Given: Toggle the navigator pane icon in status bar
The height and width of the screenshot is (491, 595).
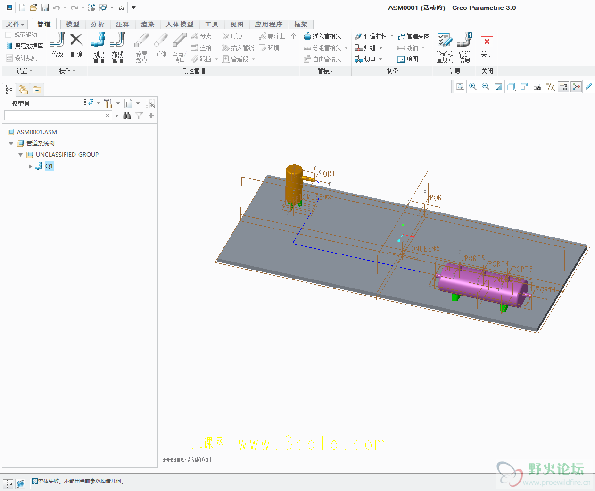Looking at the screenshot, I should click(x=9, y=483).
